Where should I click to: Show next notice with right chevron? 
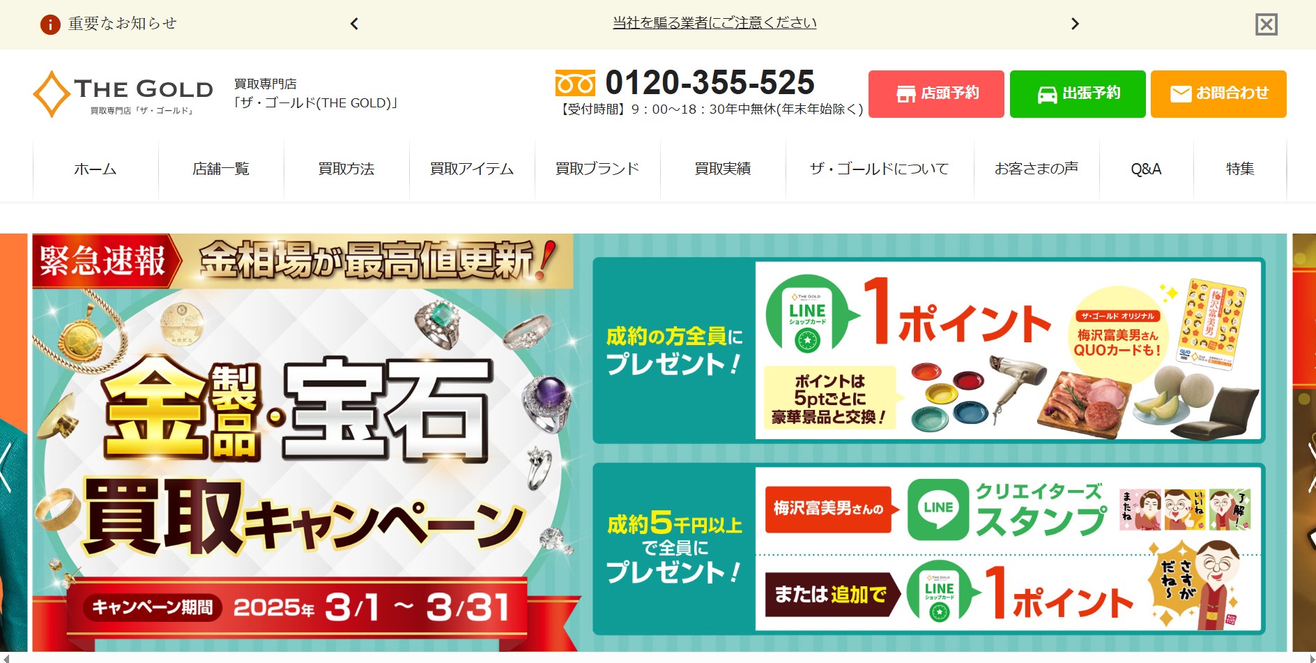(x=1075, y=24)
